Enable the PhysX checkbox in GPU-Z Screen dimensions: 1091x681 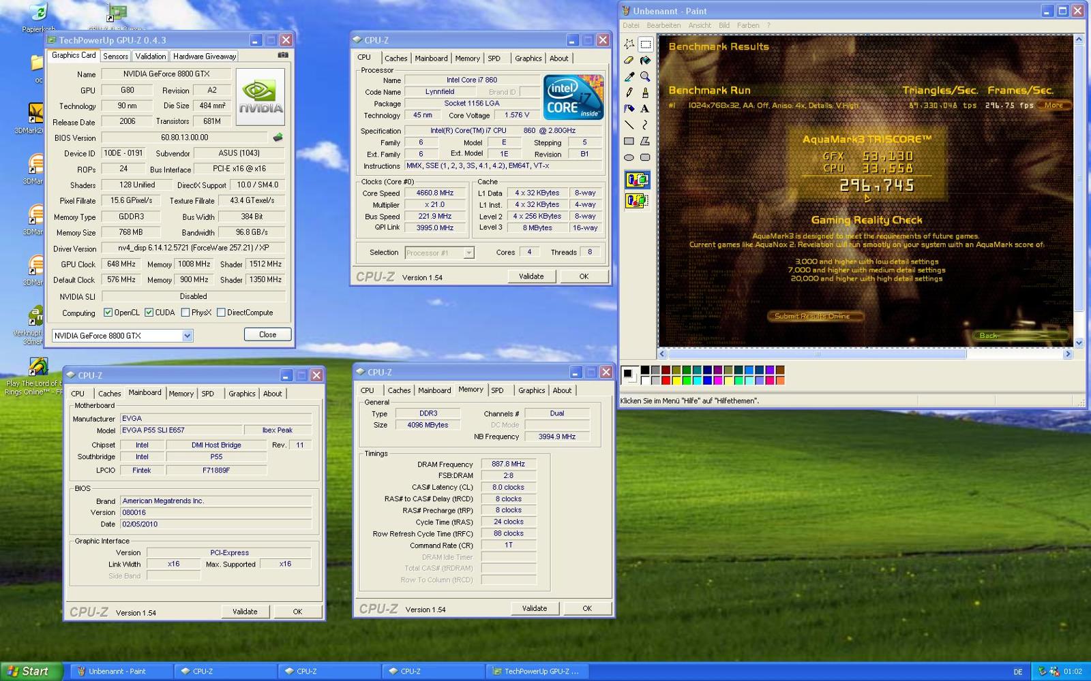[x=185, y=313]
